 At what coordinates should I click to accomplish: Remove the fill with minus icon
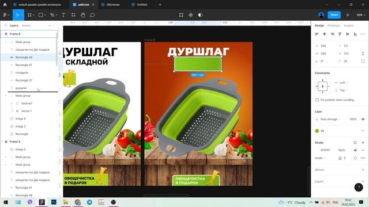click(x=363, y=131)
